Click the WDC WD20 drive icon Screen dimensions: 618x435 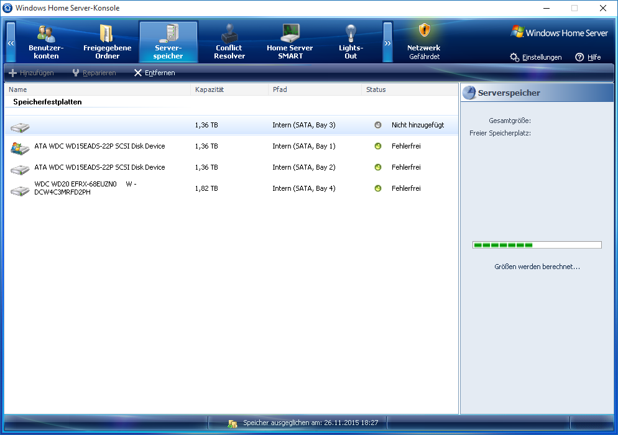(x=20, y=191)
